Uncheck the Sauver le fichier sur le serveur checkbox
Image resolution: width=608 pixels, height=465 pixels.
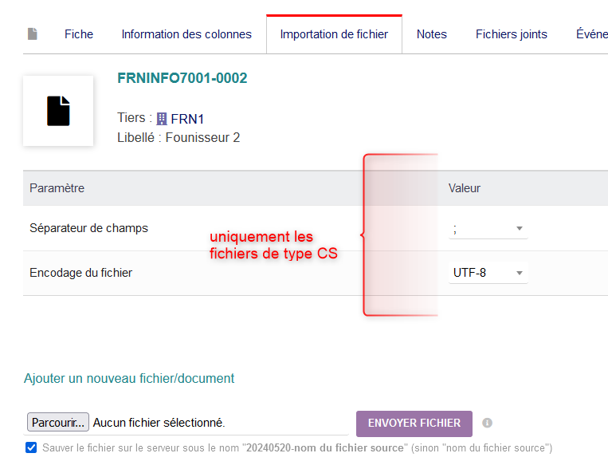31,447
